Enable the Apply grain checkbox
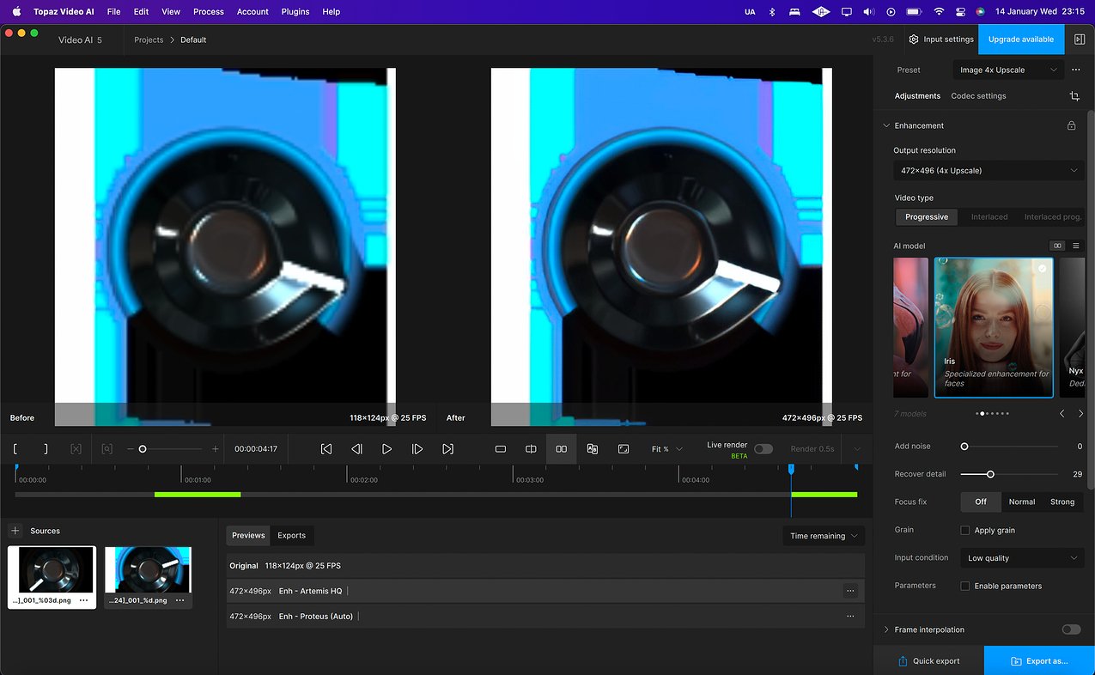This screenshot has width=1095, height=675. tap(965, 531)
